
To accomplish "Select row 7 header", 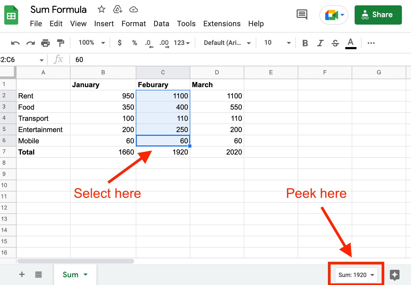I will coord(8,152).
